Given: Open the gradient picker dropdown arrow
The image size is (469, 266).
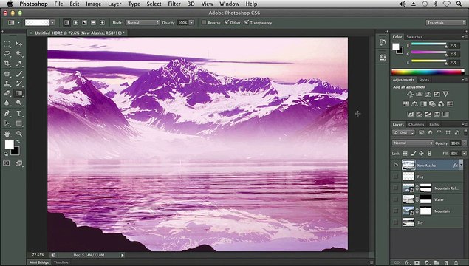Looking at the screenshot, I should pos(52,23).
